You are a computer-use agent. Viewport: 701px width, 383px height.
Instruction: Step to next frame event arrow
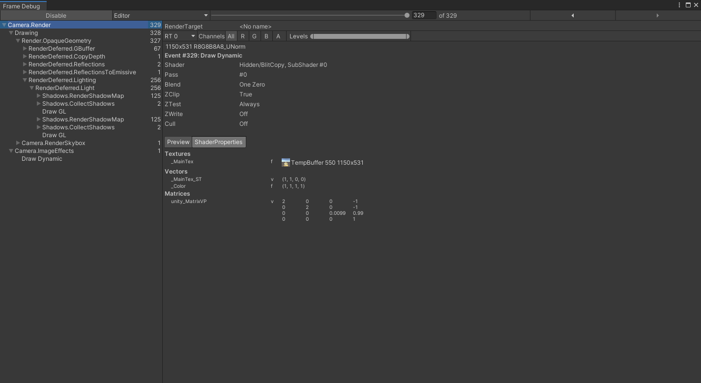coord(658,15)
